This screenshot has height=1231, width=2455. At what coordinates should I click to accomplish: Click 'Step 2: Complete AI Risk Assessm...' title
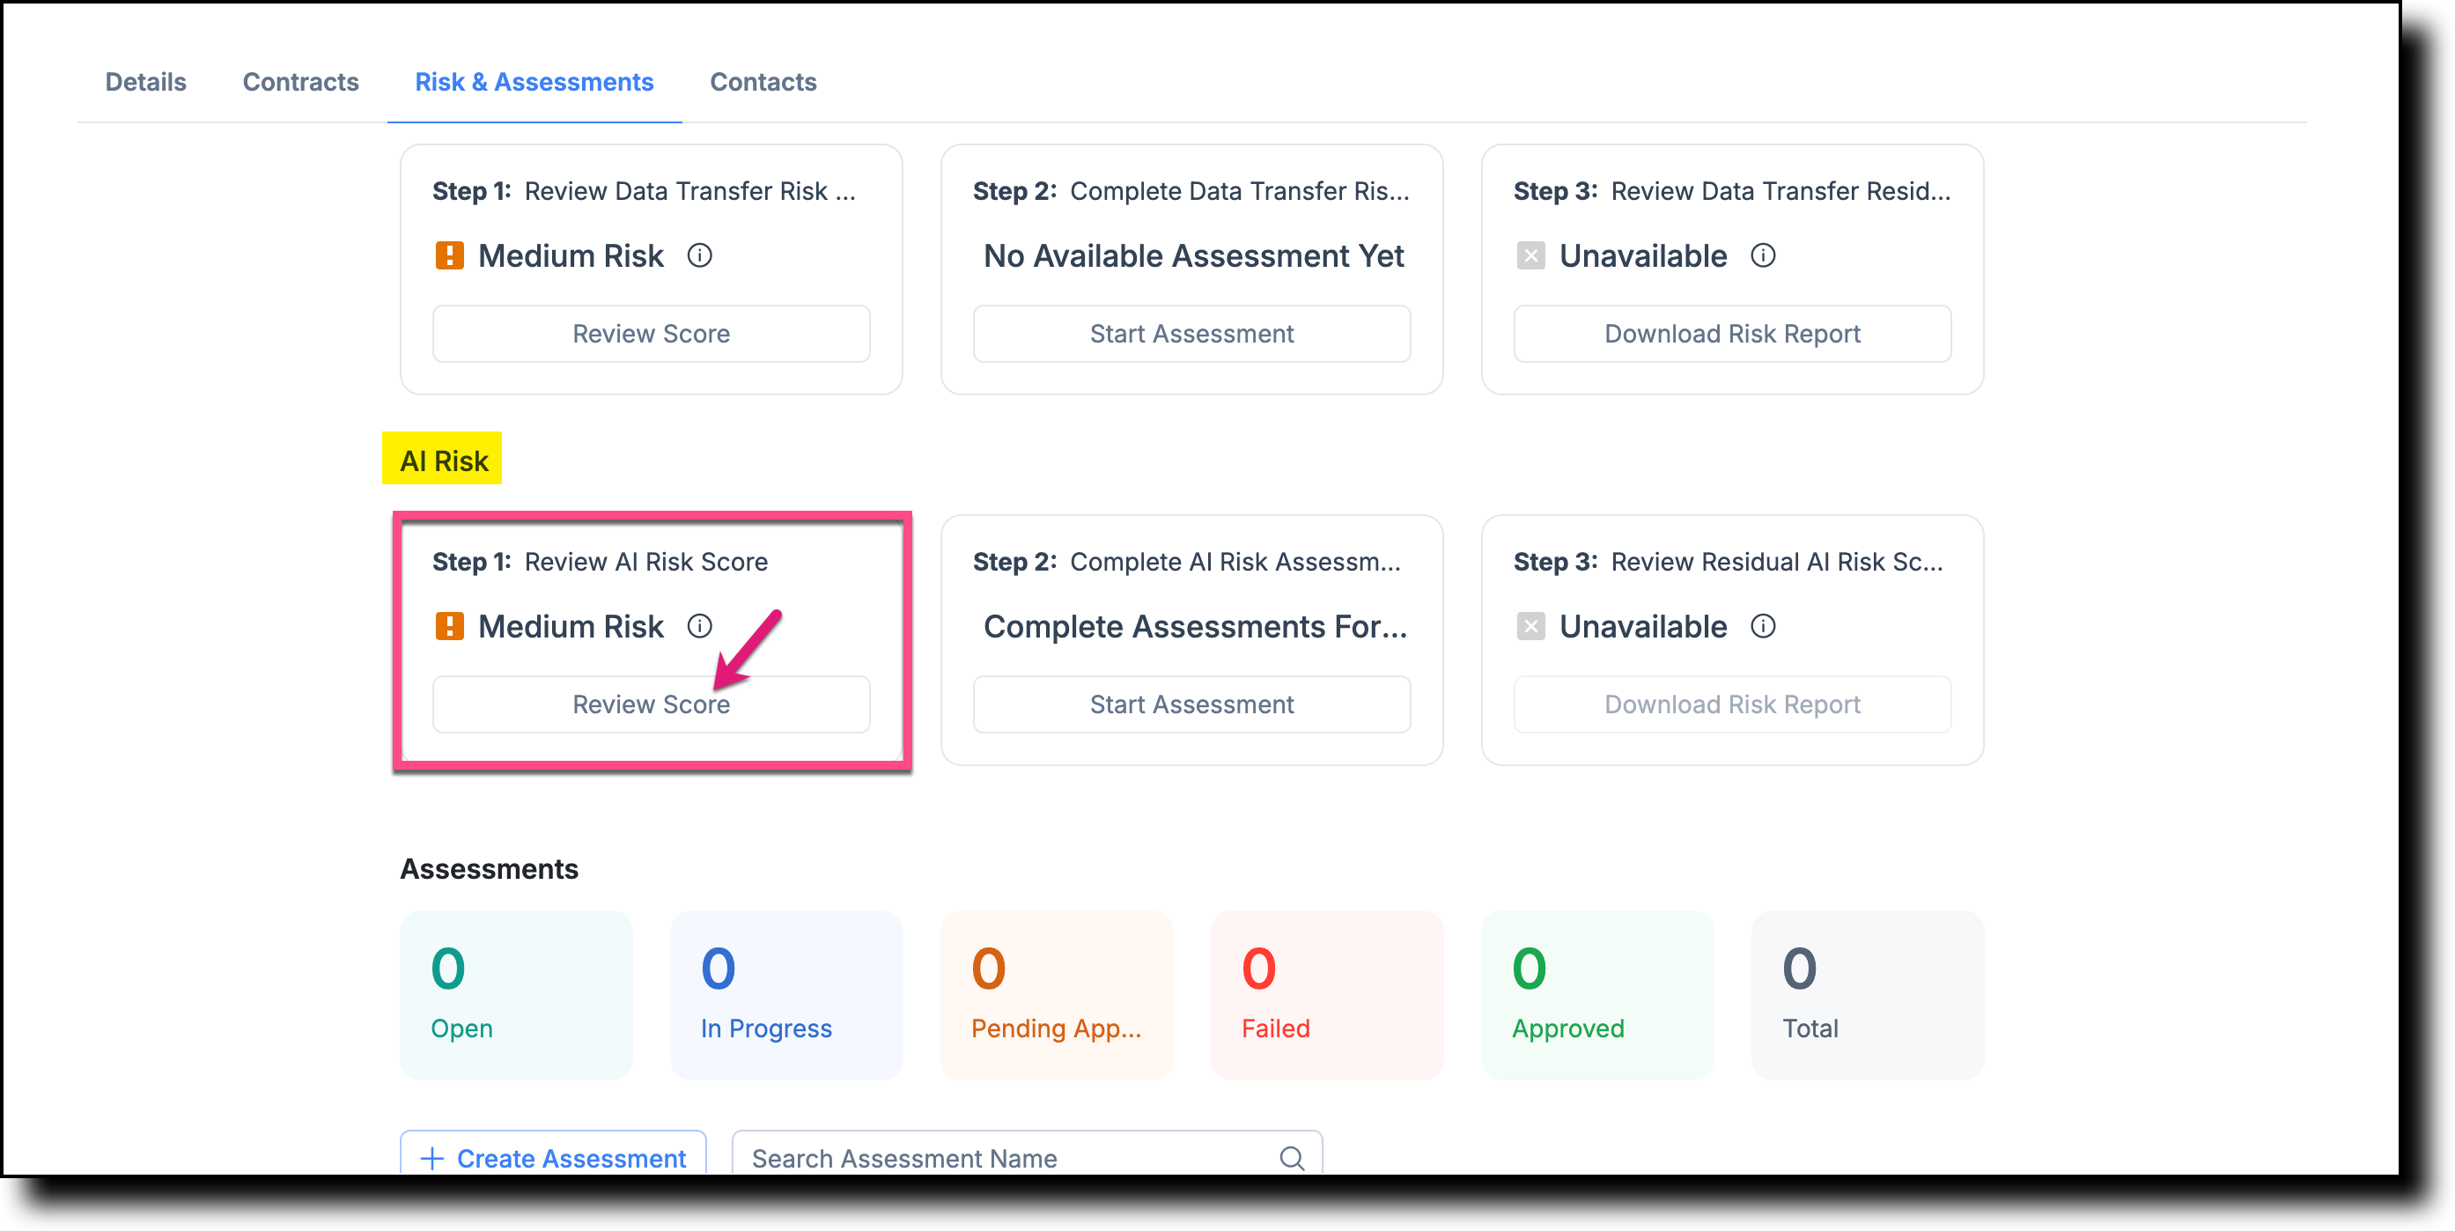click(x=1186, y=561)
